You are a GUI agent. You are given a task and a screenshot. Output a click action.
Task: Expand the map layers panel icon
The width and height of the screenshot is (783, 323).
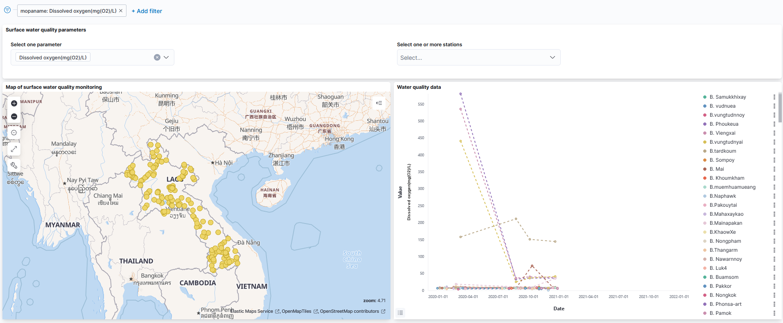[379, 103]
